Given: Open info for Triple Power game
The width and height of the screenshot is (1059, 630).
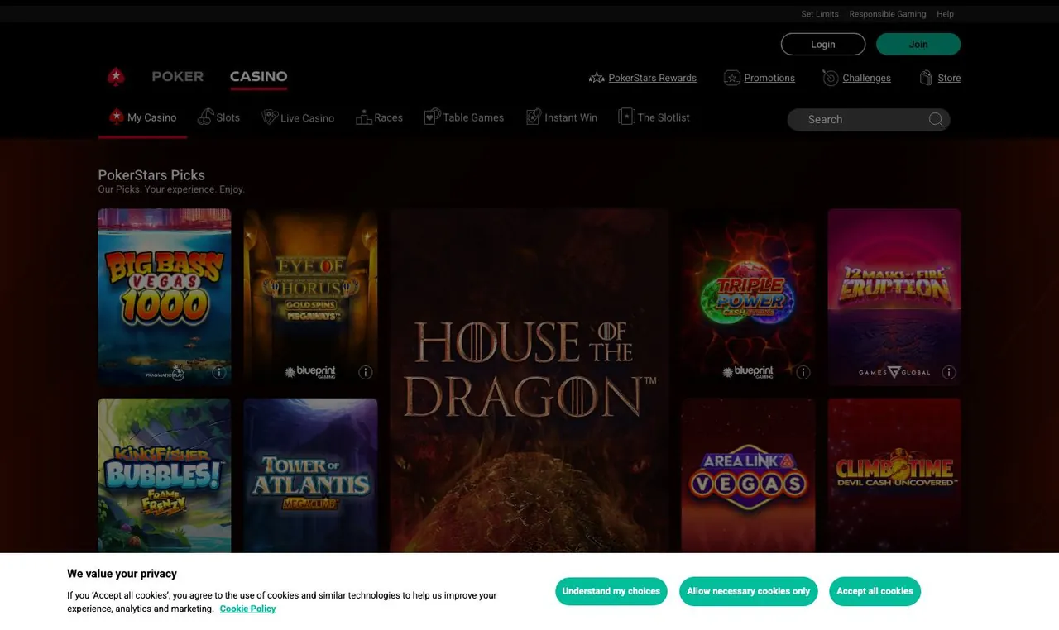Looking at the screenshot, I should click(x=803, y=372).
